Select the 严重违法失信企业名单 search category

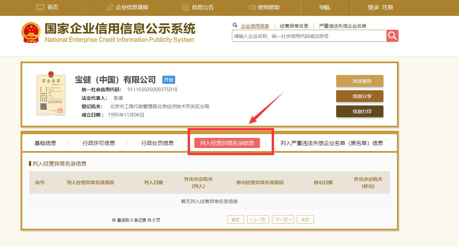click(x=343, y=26)
